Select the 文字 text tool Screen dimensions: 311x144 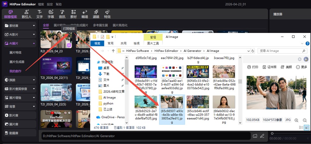pos(39,14)
